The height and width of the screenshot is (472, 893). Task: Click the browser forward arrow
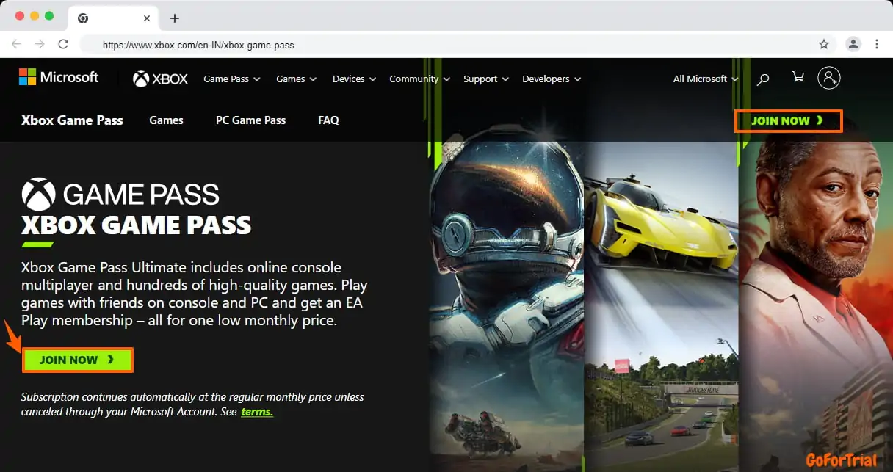coord(40,44)
